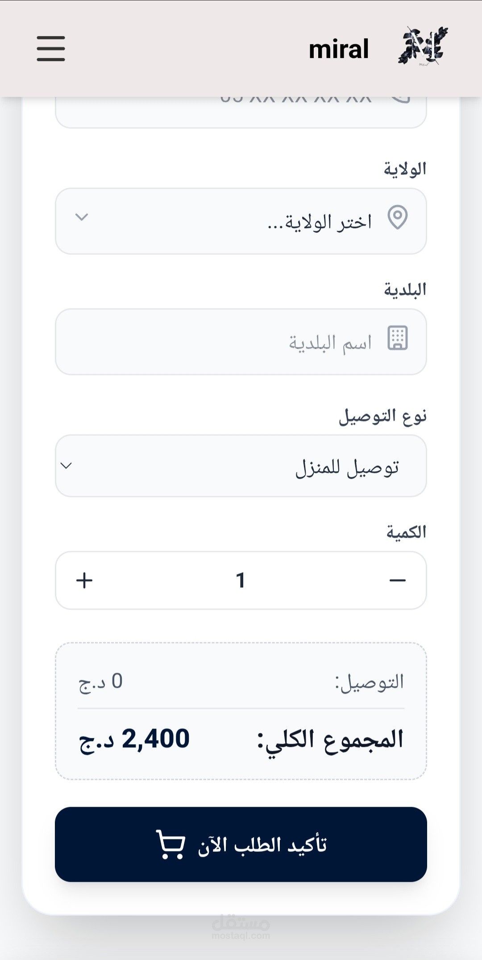Click the 2,400 د.ج total price
The width and height of the screenshot is (482, 960).
pyautogui.click(x=134, y=739)
